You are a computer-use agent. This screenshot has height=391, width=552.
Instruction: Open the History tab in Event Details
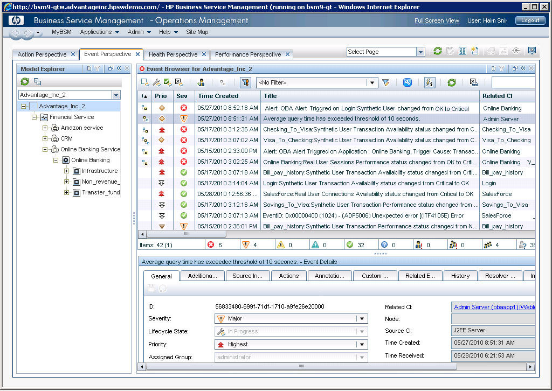click(460, 276)
